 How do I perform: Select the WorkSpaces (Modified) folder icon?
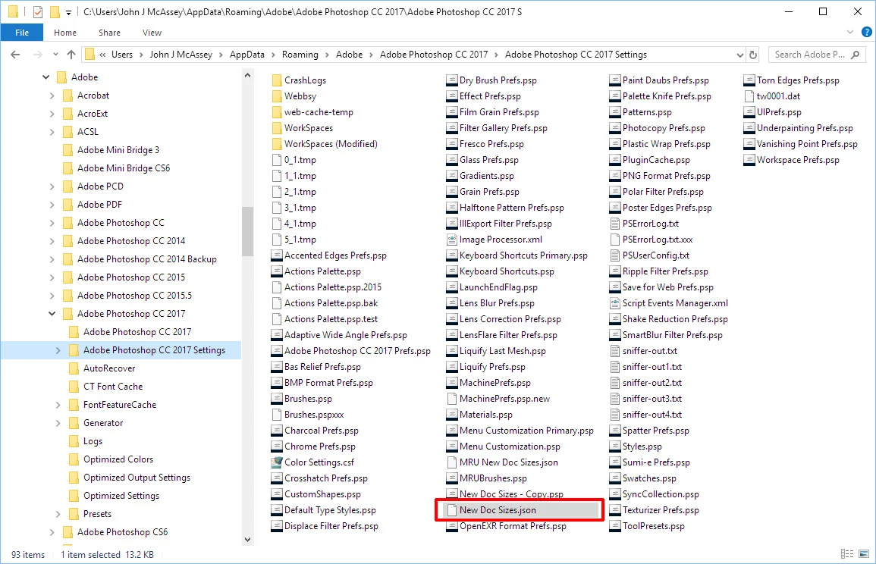[277, 144]
